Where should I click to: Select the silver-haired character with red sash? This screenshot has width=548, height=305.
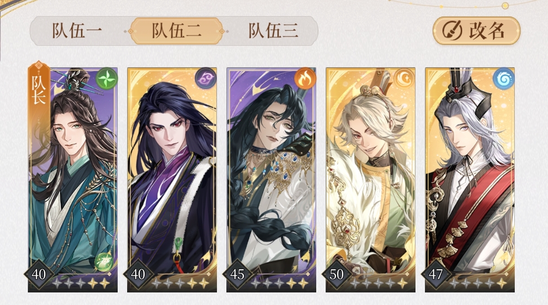[470, 180]
